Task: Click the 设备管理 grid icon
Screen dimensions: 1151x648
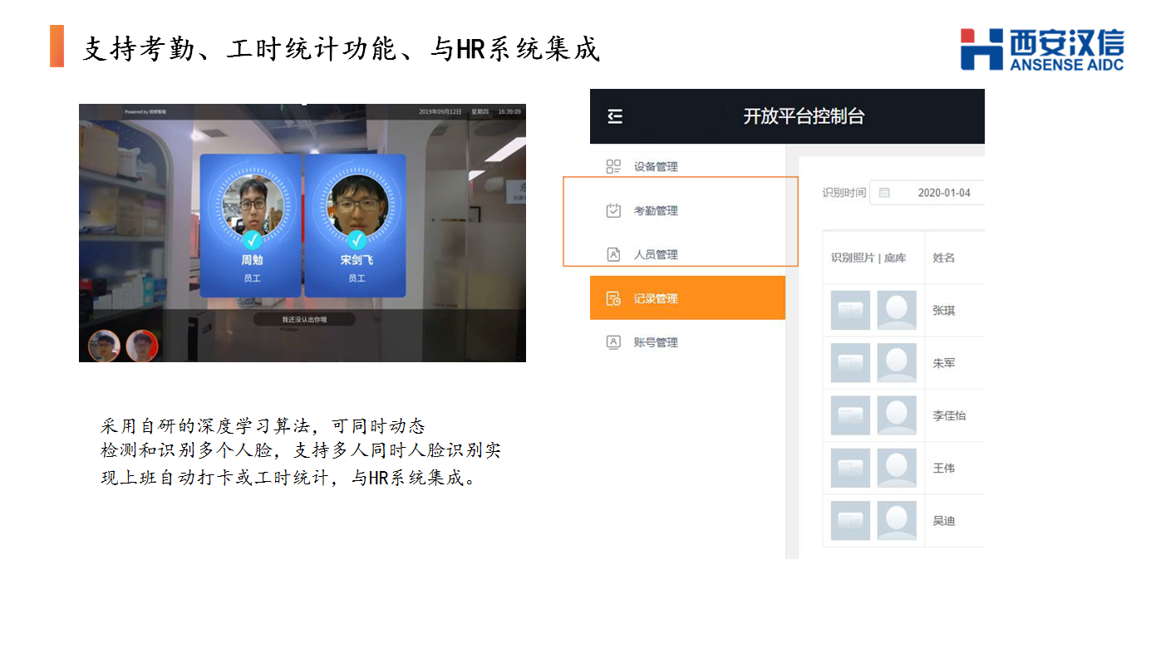Action: [x=613, y=166]
